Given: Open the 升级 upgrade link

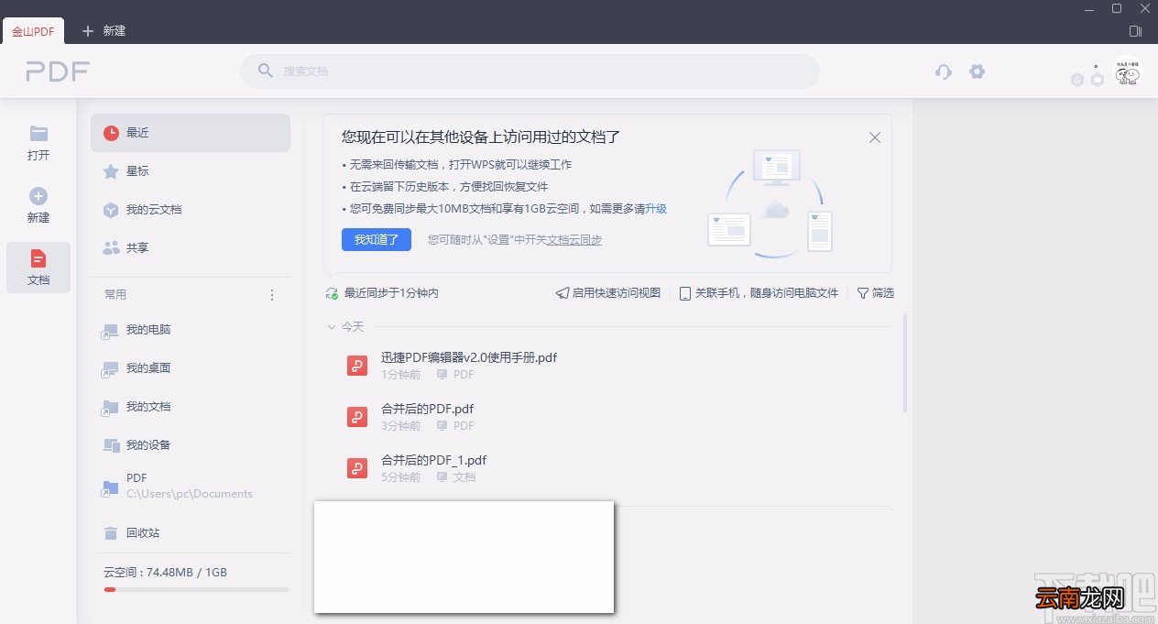Looking at the screenshot, I should (656, 209).
